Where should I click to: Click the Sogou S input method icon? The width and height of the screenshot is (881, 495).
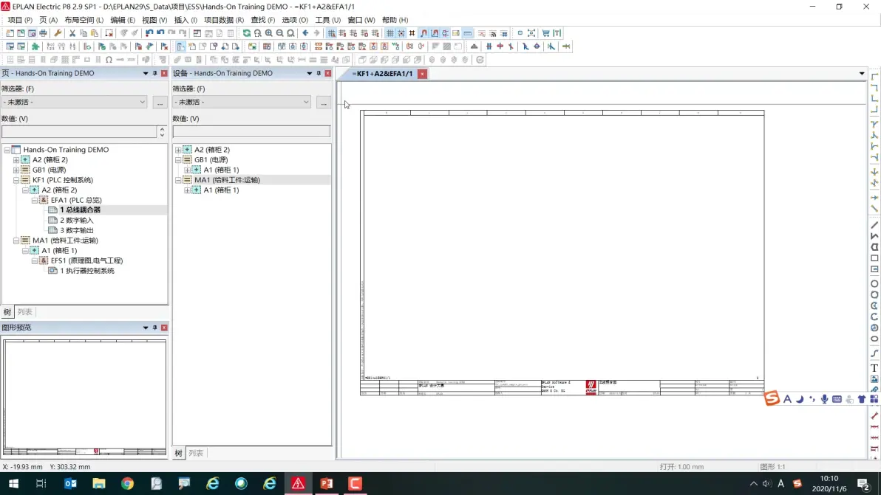[x=772, y=398]
